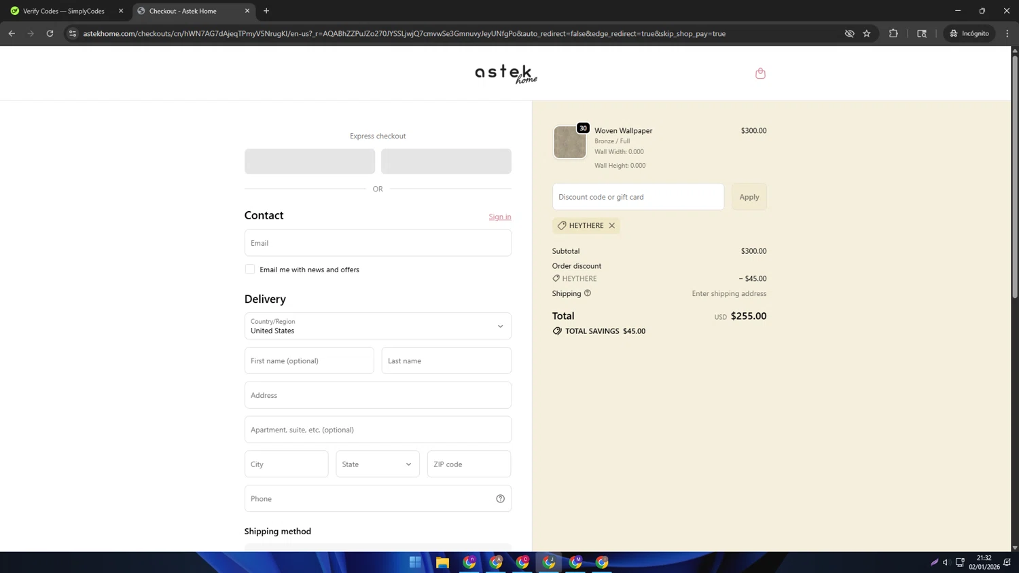
Task: Click the Wall Height: 0.000 text
Action: pyautogui.click(x=620, y=166)
